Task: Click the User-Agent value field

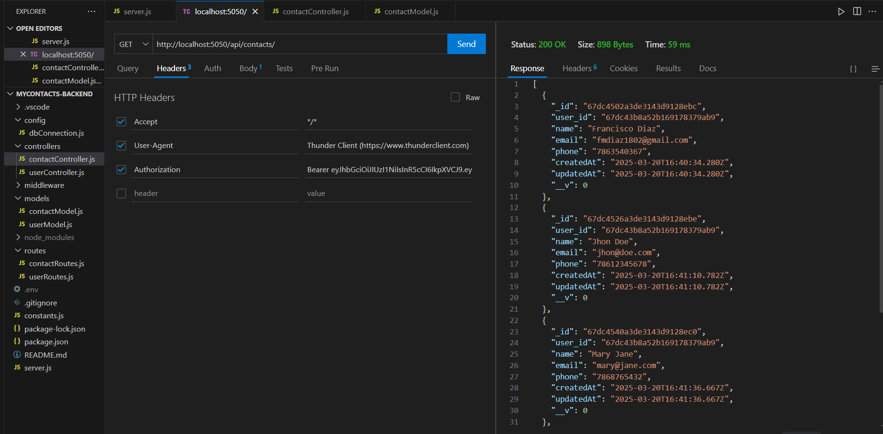Action: coord(388,145)
